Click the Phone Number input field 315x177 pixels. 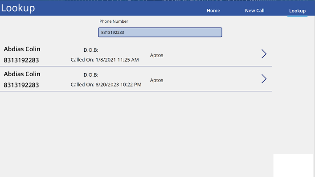(x=160, y=32)
